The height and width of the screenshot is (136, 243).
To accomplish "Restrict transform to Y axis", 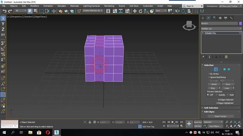I will pyautogui.click(x=3, y=24).
